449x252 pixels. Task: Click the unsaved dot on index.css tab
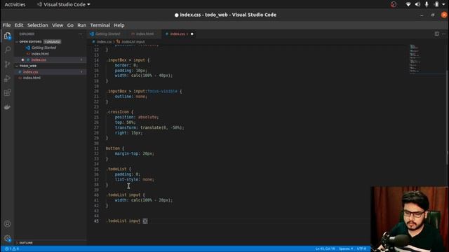tap(192, 34)
